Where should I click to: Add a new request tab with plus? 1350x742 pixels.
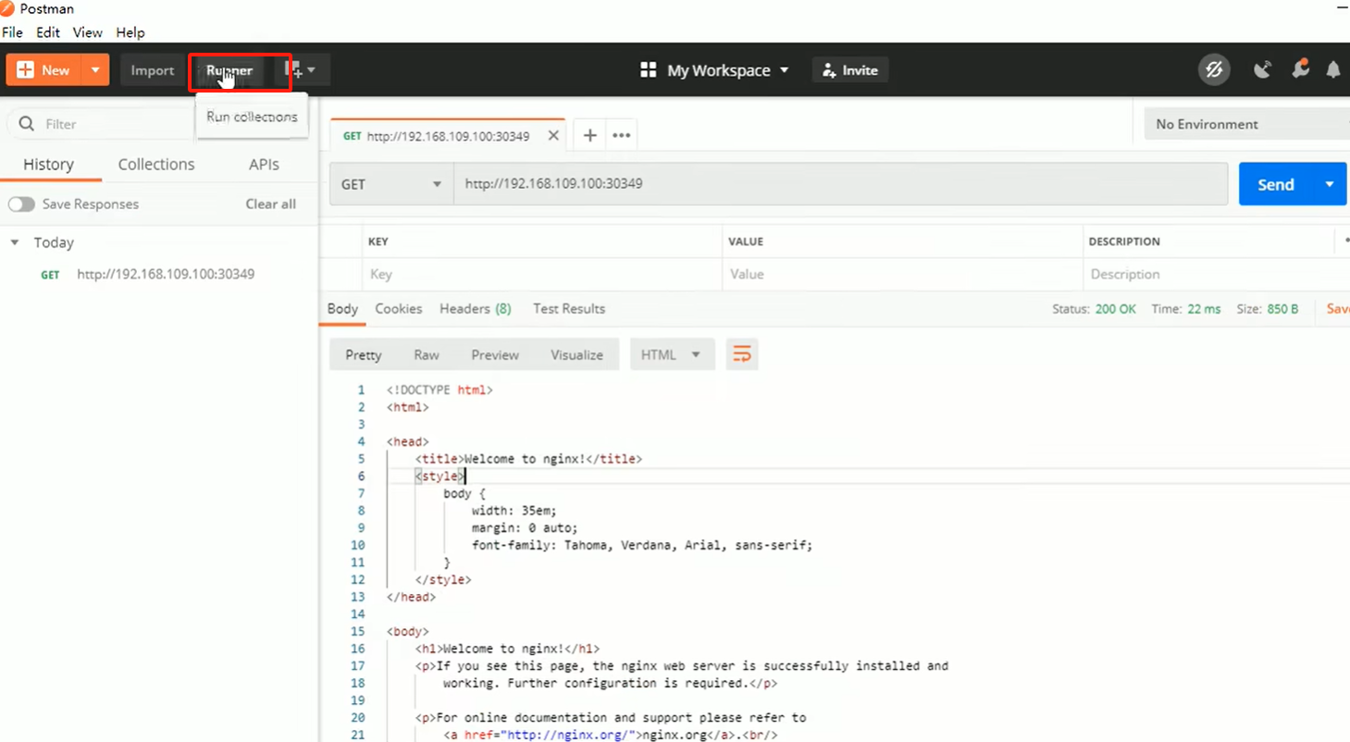[x=589, y=136]
